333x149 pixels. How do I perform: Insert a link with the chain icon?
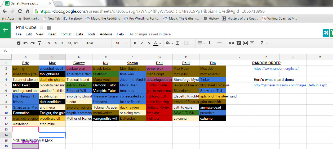(x=232, y=43)
